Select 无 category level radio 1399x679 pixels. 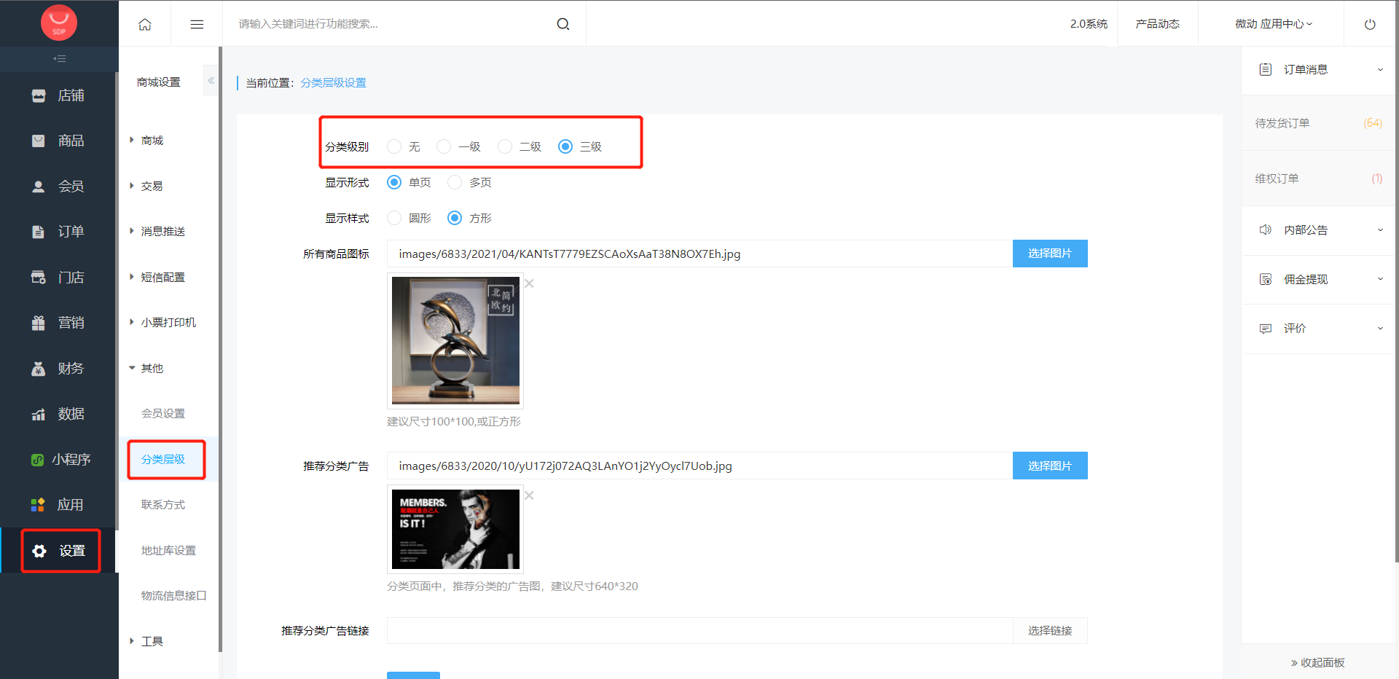(394, 146)
